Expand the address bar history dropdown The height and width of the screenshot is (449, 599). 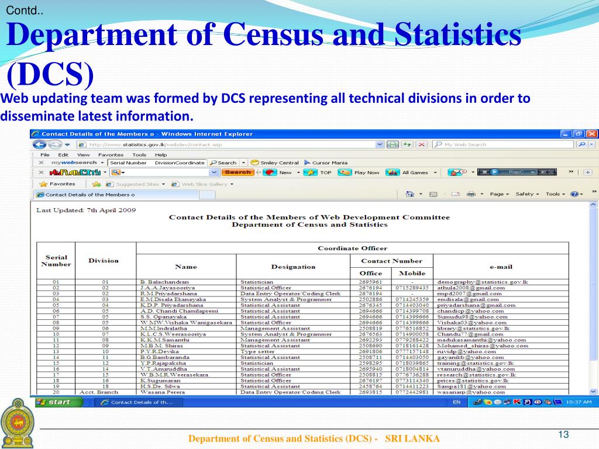[379, 145]
